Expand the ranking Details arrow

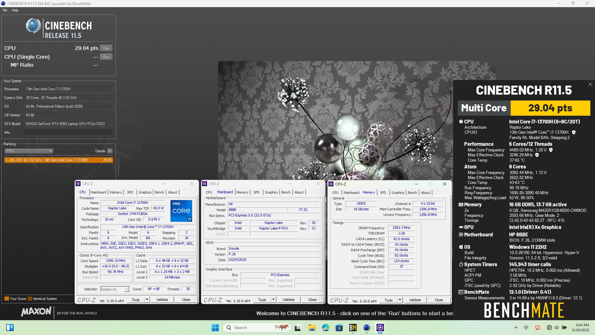coord(110,151)
